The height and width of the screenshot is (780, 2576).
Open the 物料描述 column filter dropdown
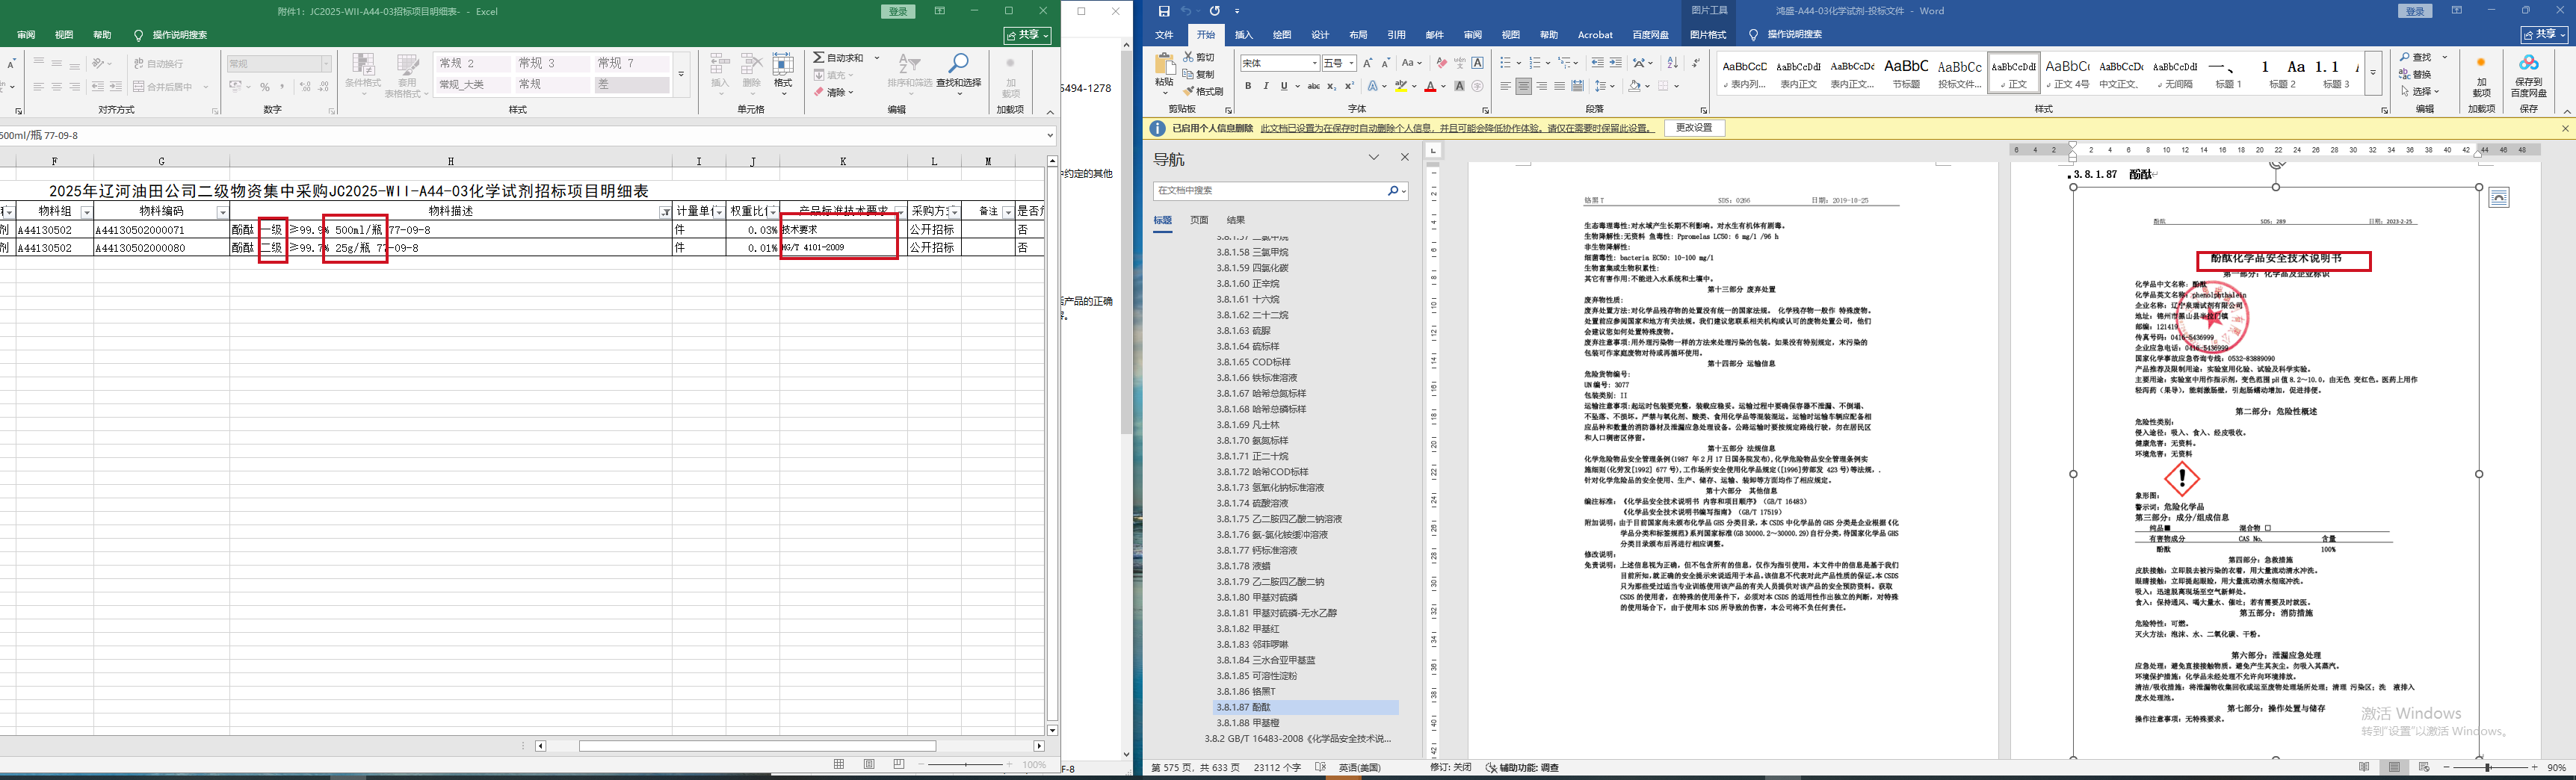click(x=665, y=212)
